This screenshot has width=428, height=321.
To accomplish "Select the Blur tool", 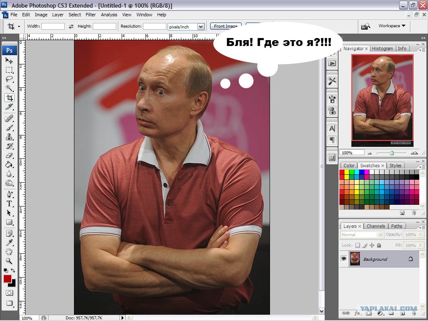I will tap(9, 173).
